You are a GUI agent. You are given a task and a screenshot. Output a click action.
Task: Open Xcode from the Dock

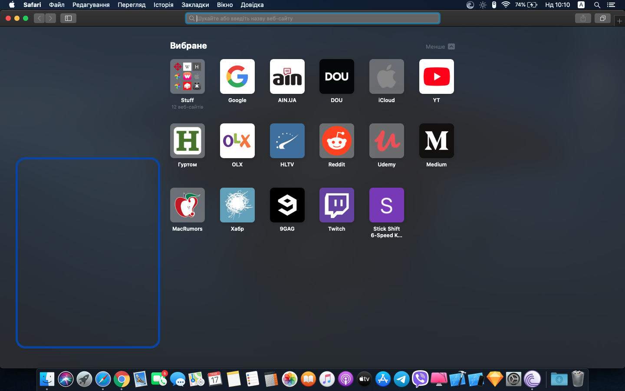pyautogui.click(x=457, y=379)
